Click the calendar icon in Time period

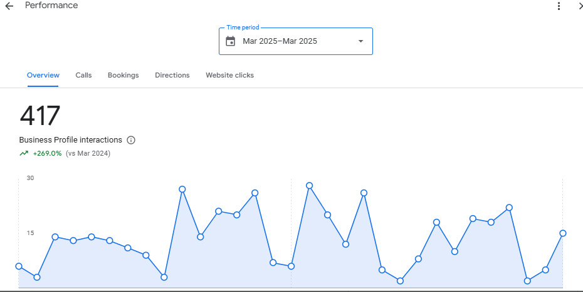click(231, 41)
